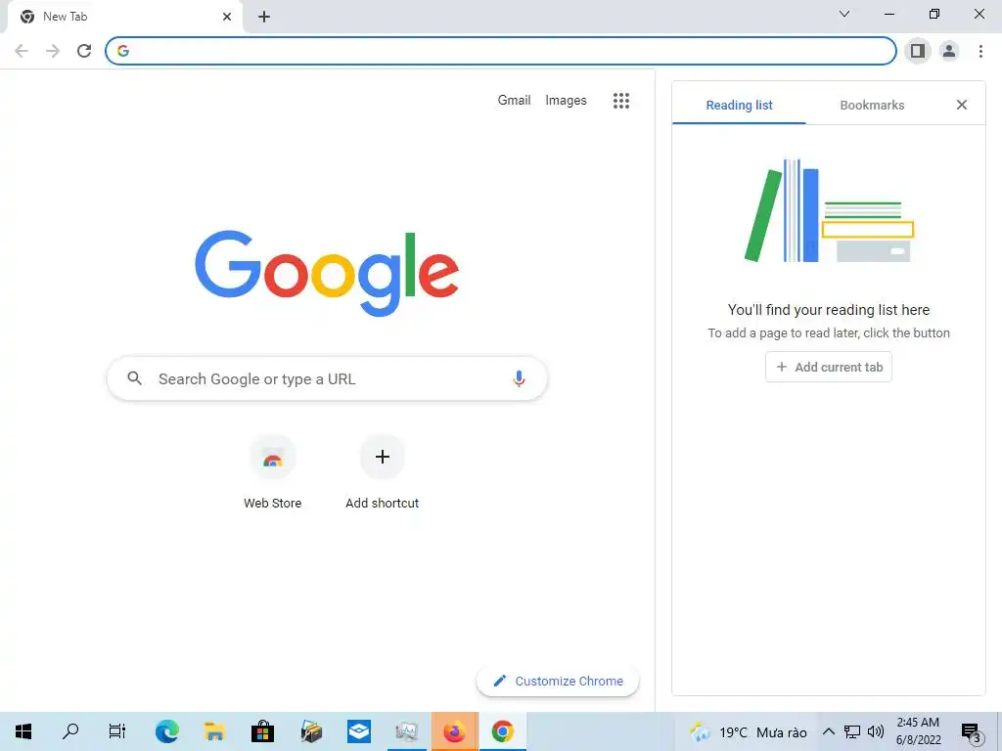Viewport: 1002px width, 751px height.
Task: Open network status tray icon
Action: point(852,731)
